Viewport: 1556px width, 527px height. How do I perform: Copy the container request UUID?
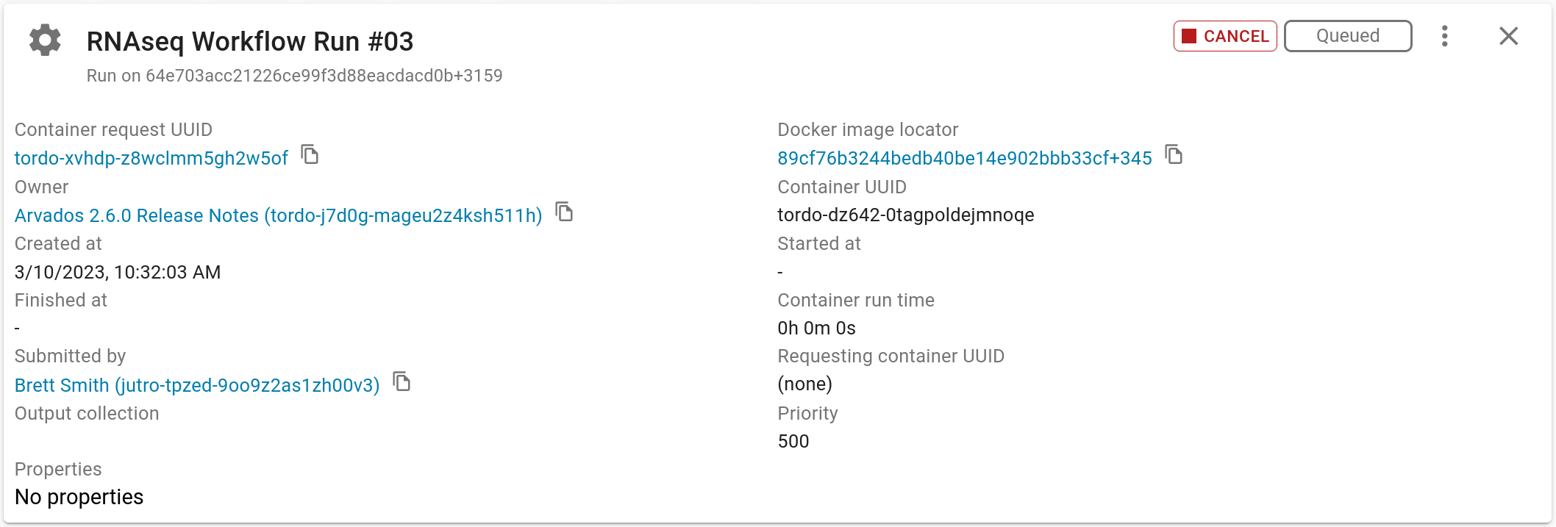click(310, 155)
